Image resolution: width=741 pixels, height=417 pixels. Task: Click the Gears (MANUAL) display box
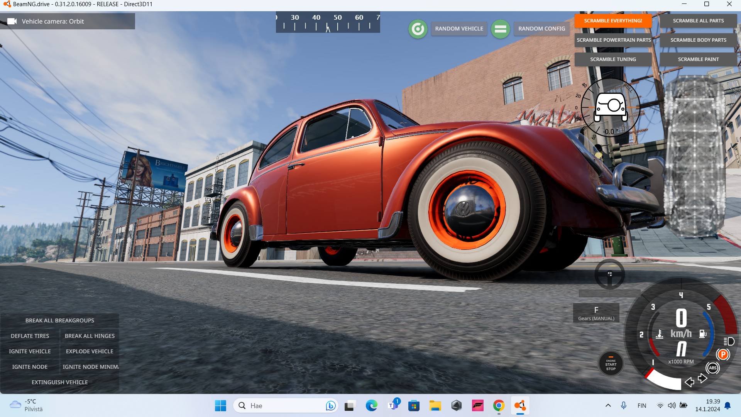596,313
